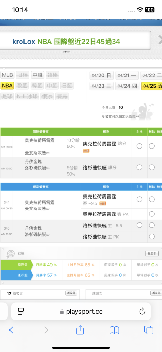Click 看全部 button in 戰績 section
Image resolution: width=162 pixels, height=352 pixels.
click(152, 254)
